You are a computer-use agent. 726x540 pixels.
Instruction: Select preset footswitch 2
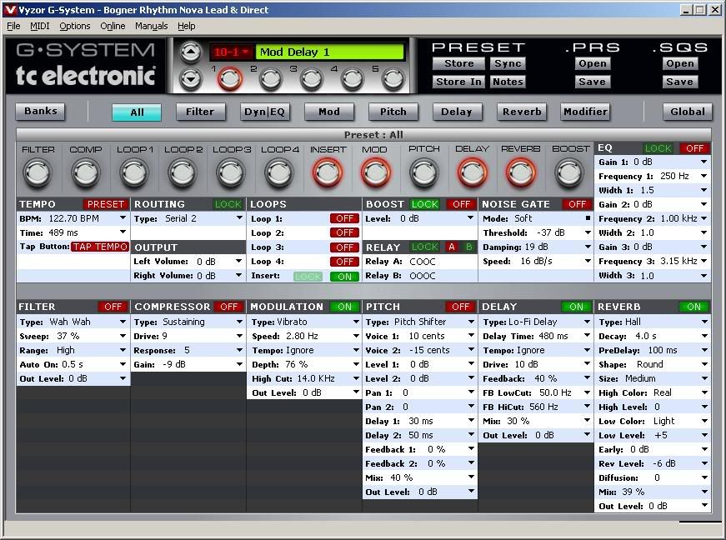[x=270, y=80]
